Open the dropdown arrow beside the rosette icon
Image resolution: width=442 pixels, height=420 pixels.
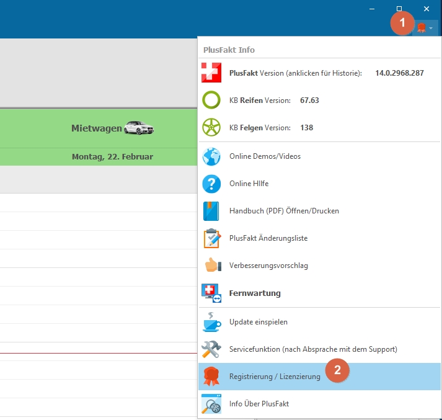(x=431, y=28)
